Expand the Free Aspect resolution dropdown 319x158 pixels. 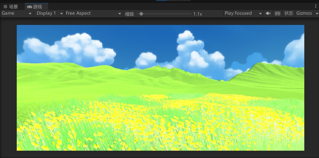(93, 13)
